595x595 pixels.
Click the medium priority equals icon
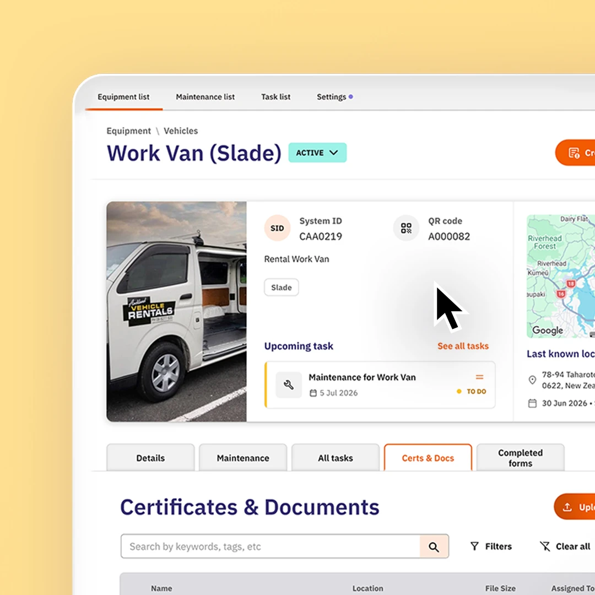click(480, 377)
